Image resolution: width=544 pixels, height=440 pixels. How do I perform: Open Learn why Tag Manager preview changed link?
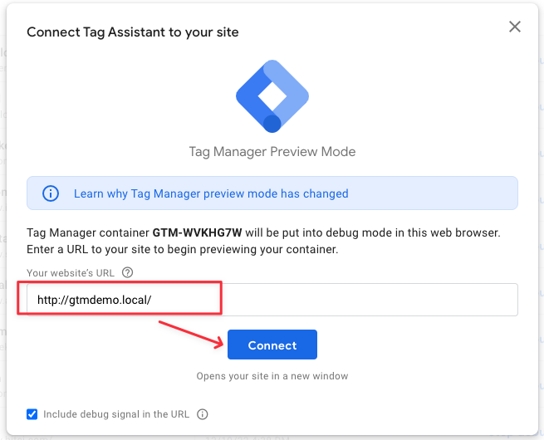pyautogui.click(x=211, y=193)
